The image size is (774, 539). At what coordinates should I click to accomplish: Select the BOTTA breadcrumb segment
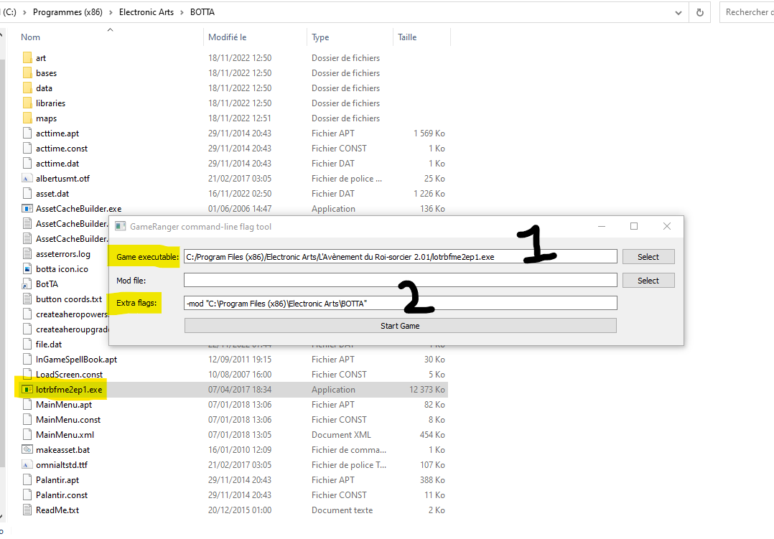click(202, 12)
